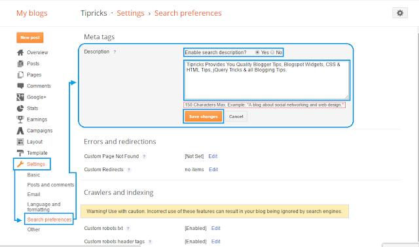Edit Custom Page Not Found setting
Screen dimensions: 419x247
(x=213, y=156)
